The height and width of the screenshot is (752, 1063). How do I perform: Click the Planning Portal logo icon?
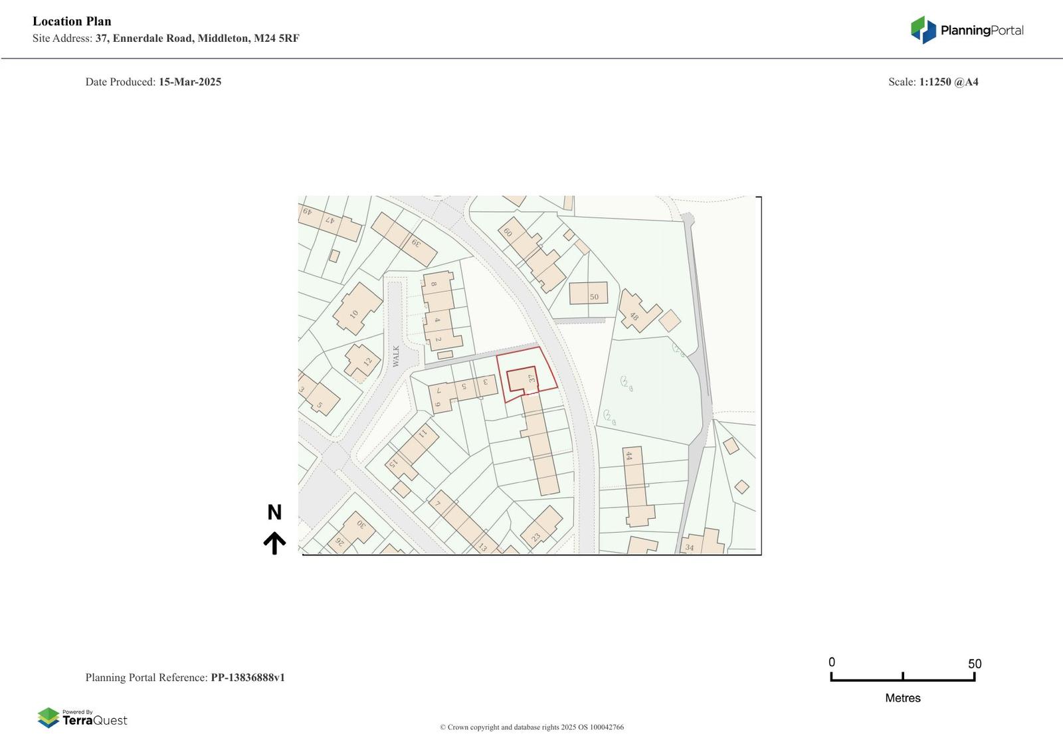point(923,30)
